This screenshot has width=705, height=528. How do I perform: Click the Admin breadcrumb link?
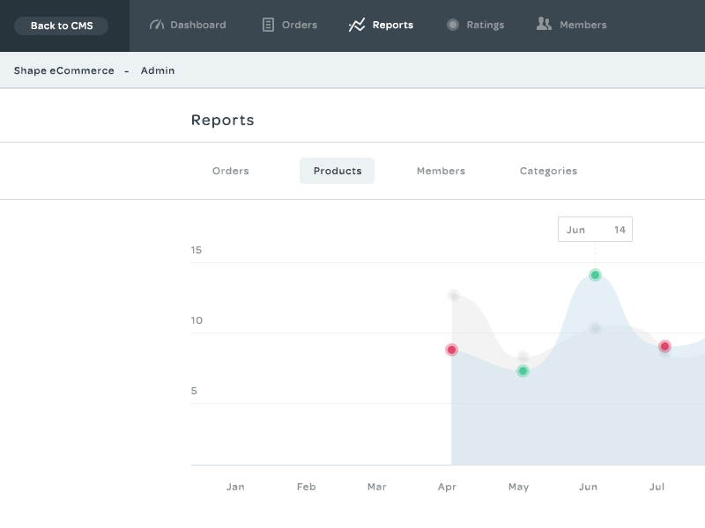(158, 70)
